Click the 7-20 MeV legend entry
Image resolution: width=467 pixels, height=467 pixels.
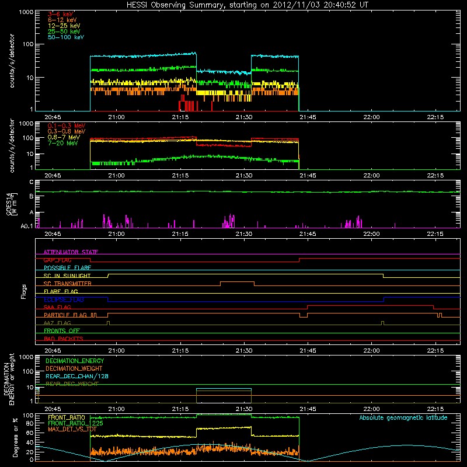pos(62,143)
